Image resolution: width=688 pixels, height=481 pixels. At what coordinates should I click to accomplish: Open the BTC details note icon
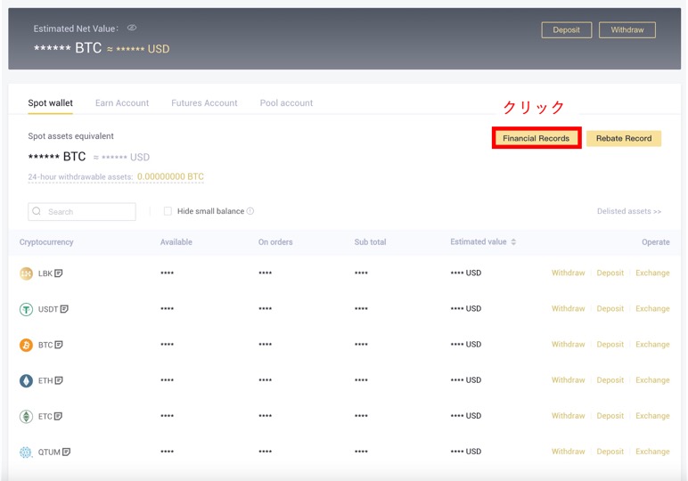pyautogui.click(x=58, y=345)
